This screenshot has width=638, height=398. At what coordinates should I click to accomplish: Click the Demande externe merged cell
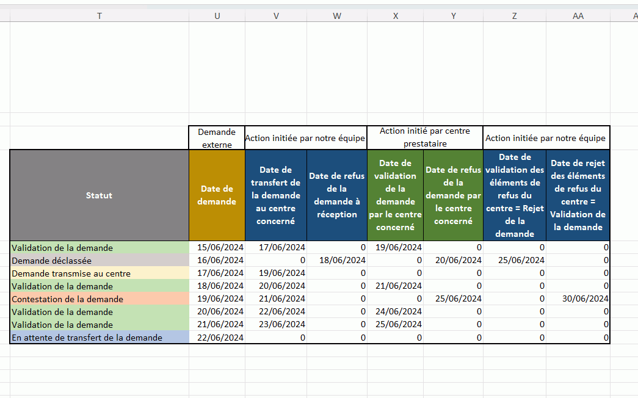coord(217,138)
